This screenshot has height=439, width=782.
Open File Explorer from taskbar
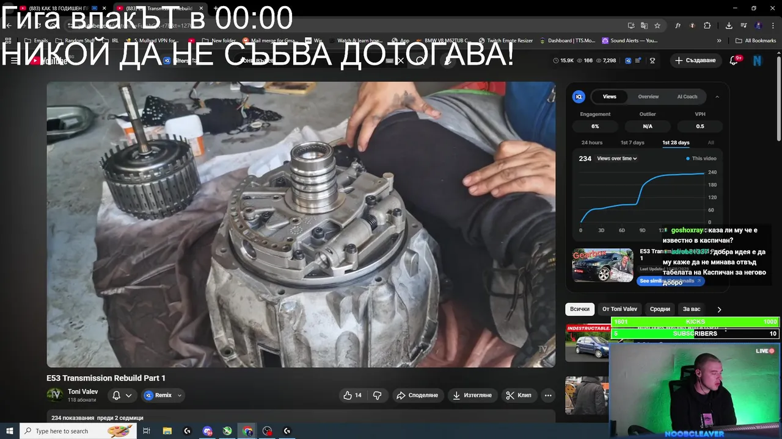[x=167, y=431]
